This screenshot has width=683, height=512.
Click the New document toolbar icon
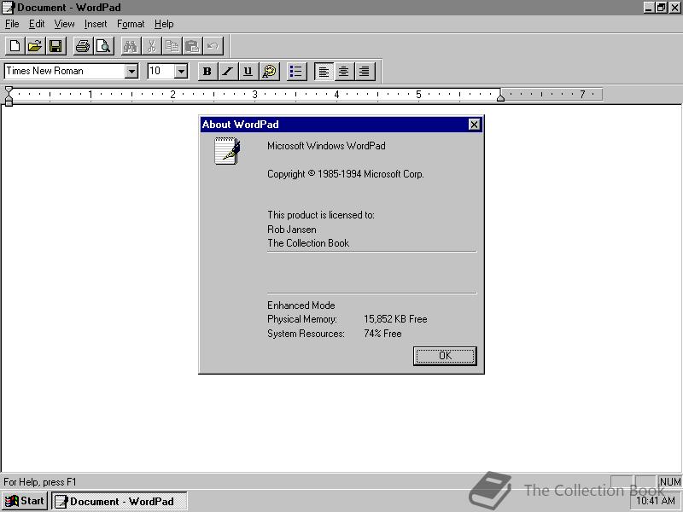(x=15, y=46)
